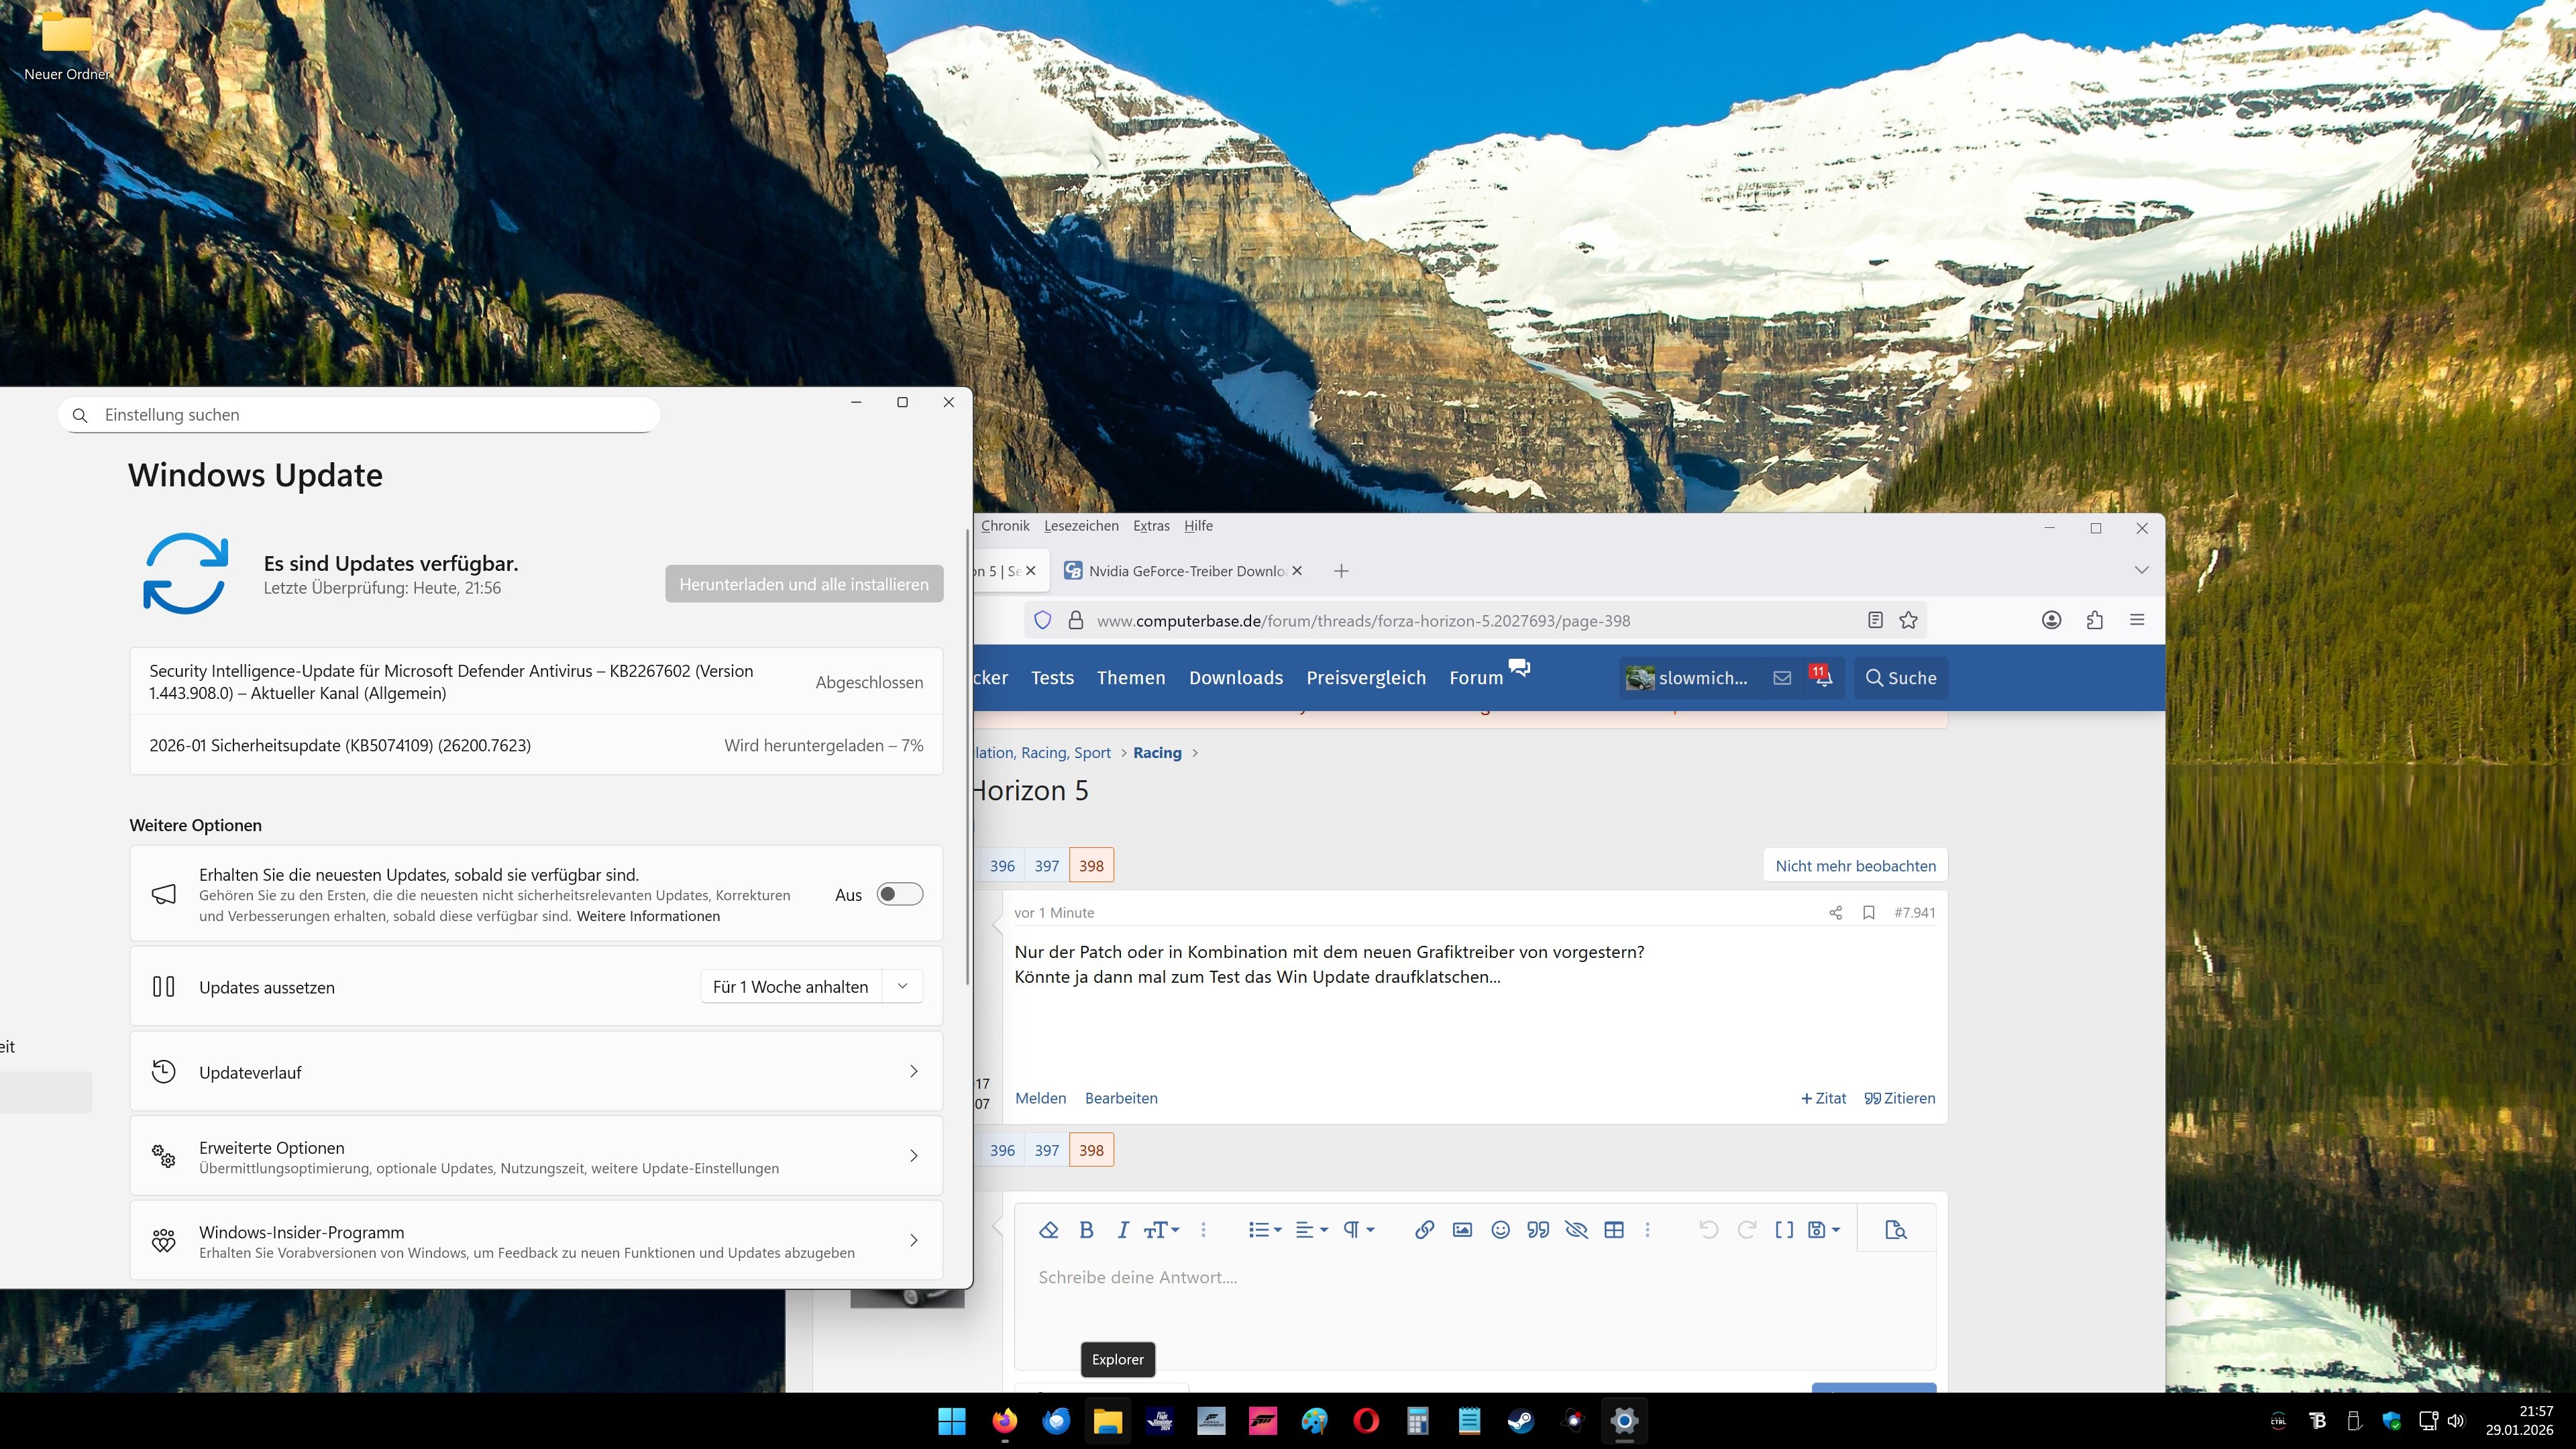Viewport: 2576px width, 1449px height.
Task: Bookmark post #7.941 with the bookmark icon
Action: coord(1868,912)
